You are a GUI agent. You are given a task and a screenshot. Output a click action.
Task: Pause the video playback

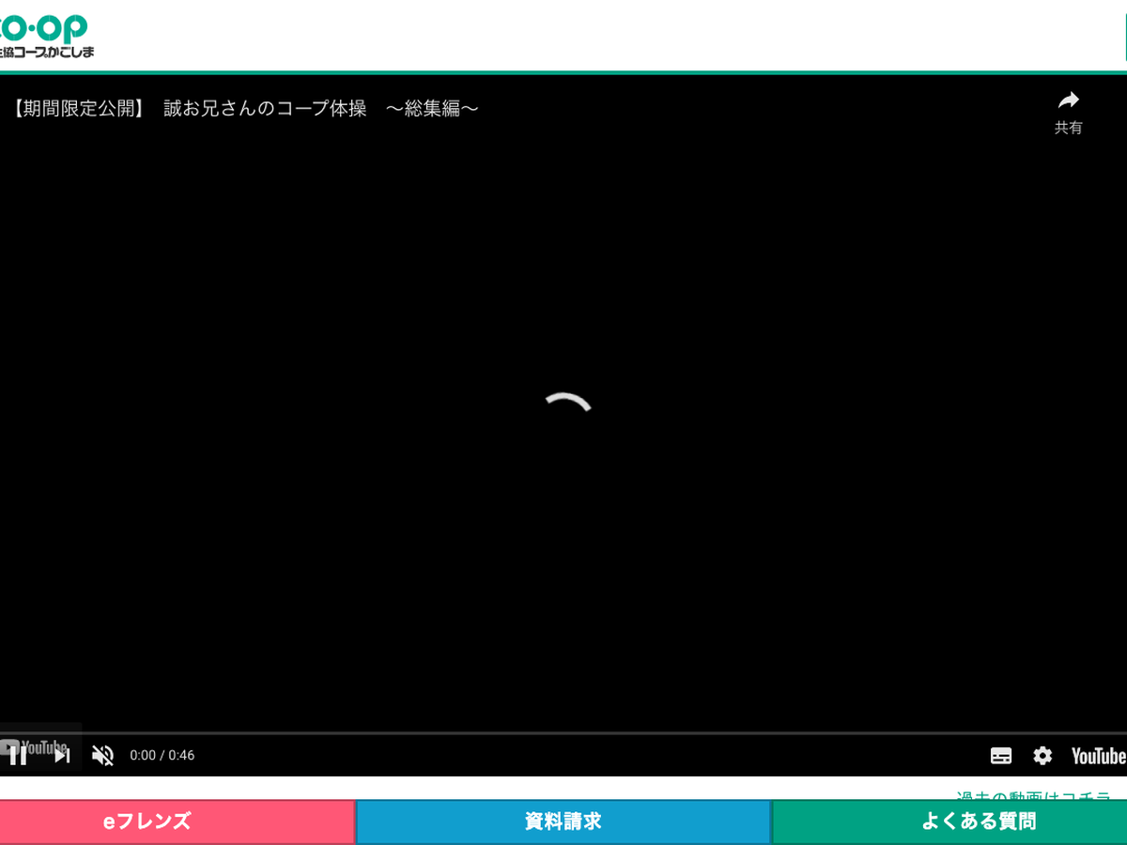(x=18, y=755)
